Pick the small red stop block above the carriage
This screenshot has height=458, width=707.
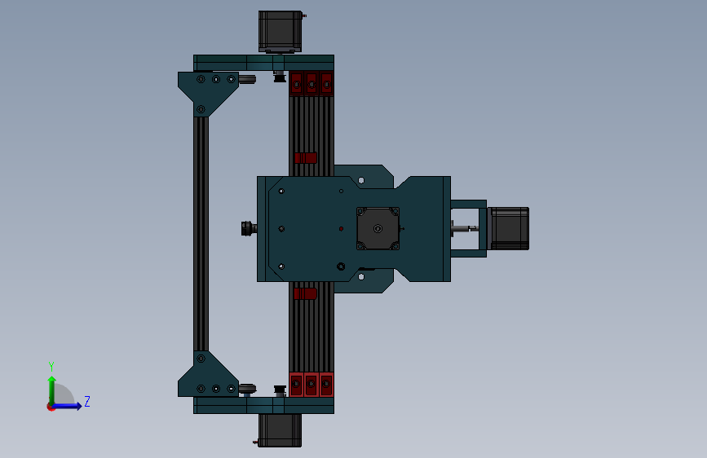306,158
